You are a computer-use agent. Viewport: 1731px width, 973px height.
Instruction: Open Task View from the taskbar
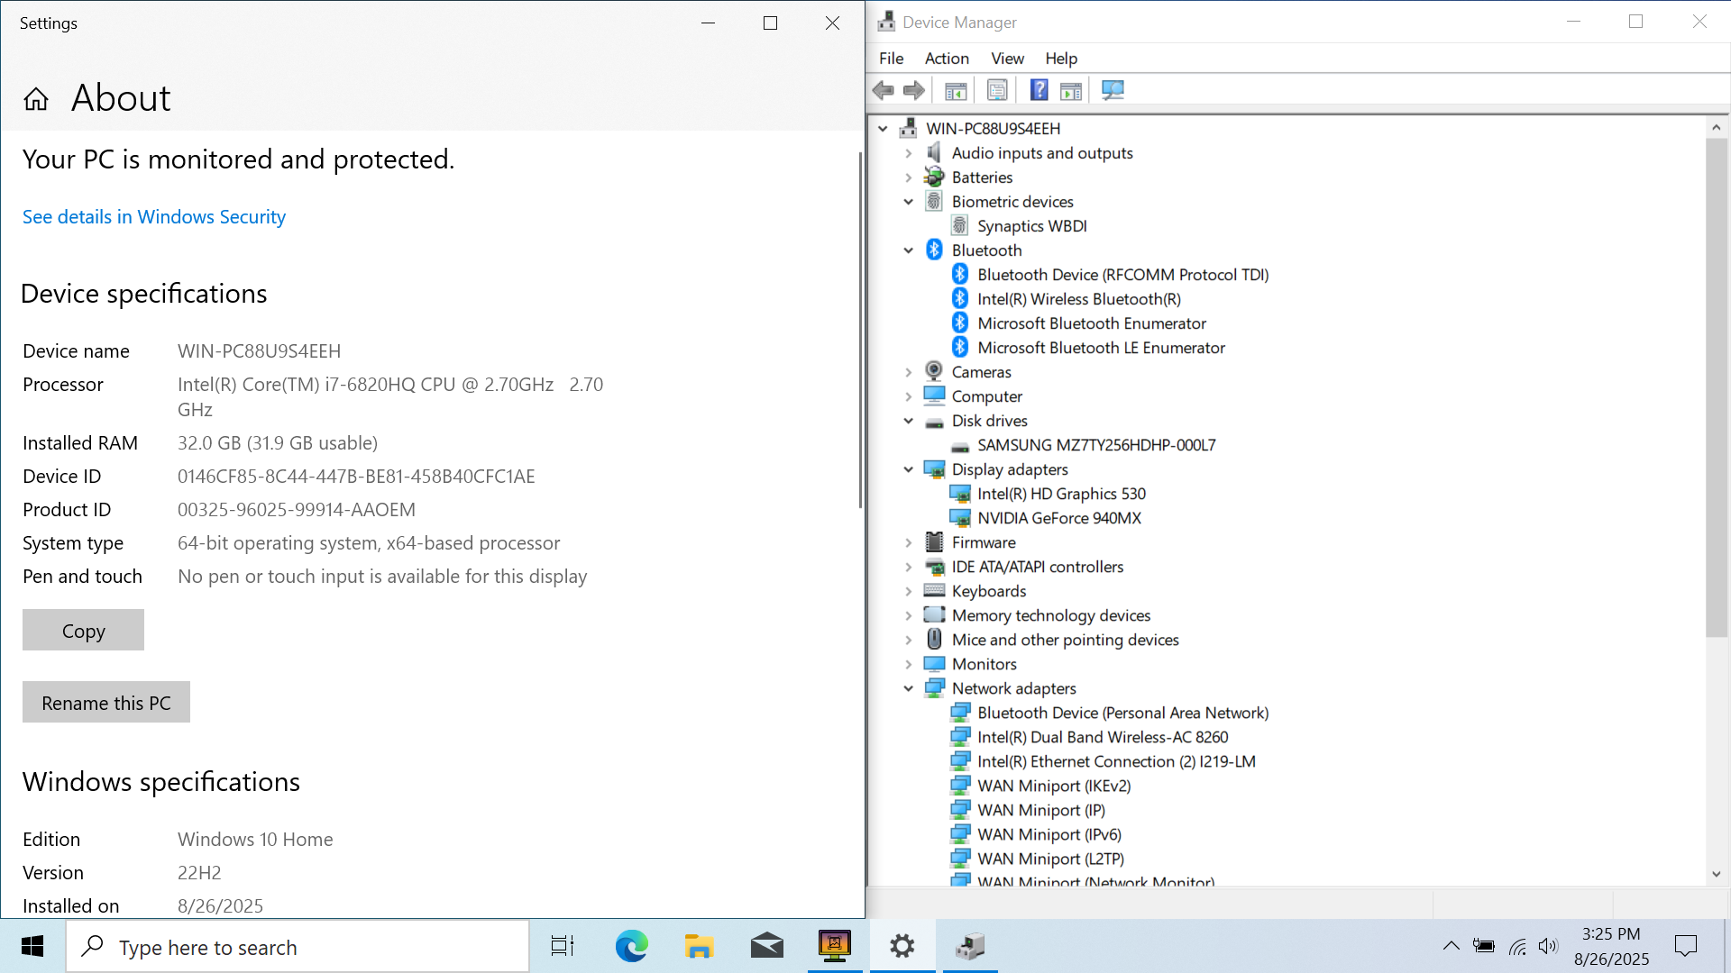click(x=563, y=947)
